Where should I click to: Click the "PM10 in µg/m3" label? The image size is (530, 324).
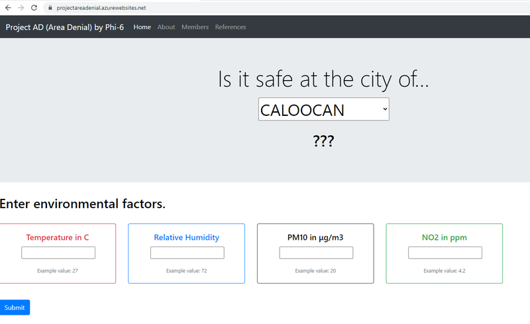(x=315, y=237)
